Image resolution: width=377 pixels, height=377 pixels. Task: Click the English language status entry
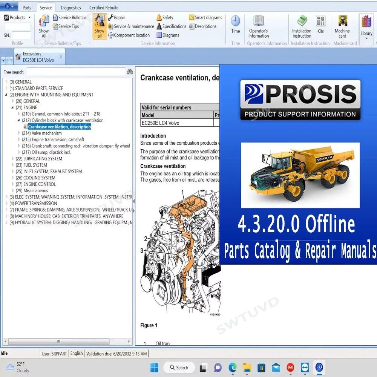pyautogui.click(x=77, y=354)
